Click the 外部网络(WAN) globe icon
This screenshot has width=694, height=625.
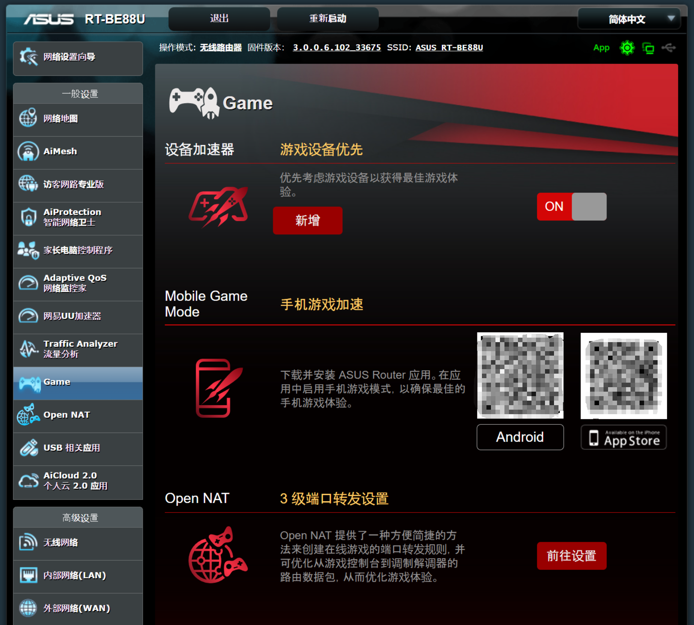pyautogui.click(x=28, y=608)
